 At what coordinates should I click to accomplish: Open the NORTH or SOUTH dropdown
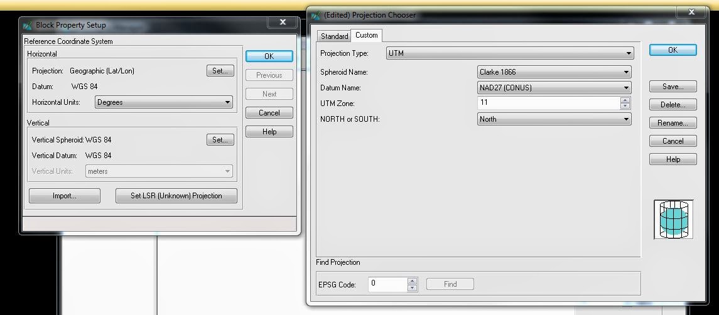point(554,119)
